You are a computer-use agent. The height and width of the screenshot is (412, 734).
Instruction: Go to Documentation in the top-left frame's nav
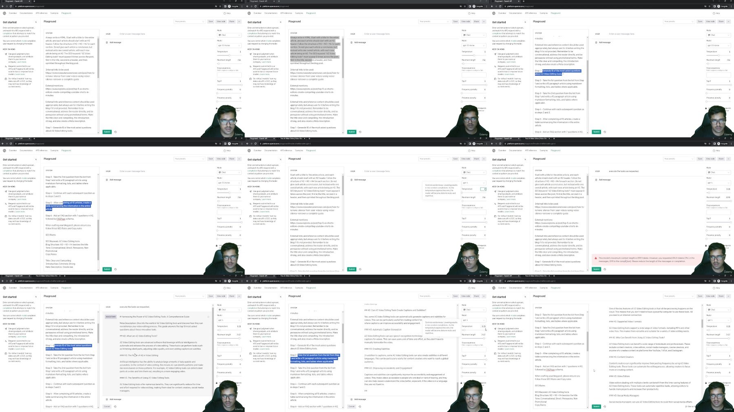pyautogui.click(x=26, y=13)
